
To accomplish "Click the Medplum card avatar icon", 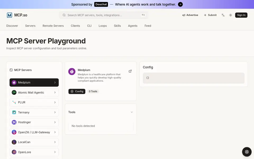I will point(72,72).
